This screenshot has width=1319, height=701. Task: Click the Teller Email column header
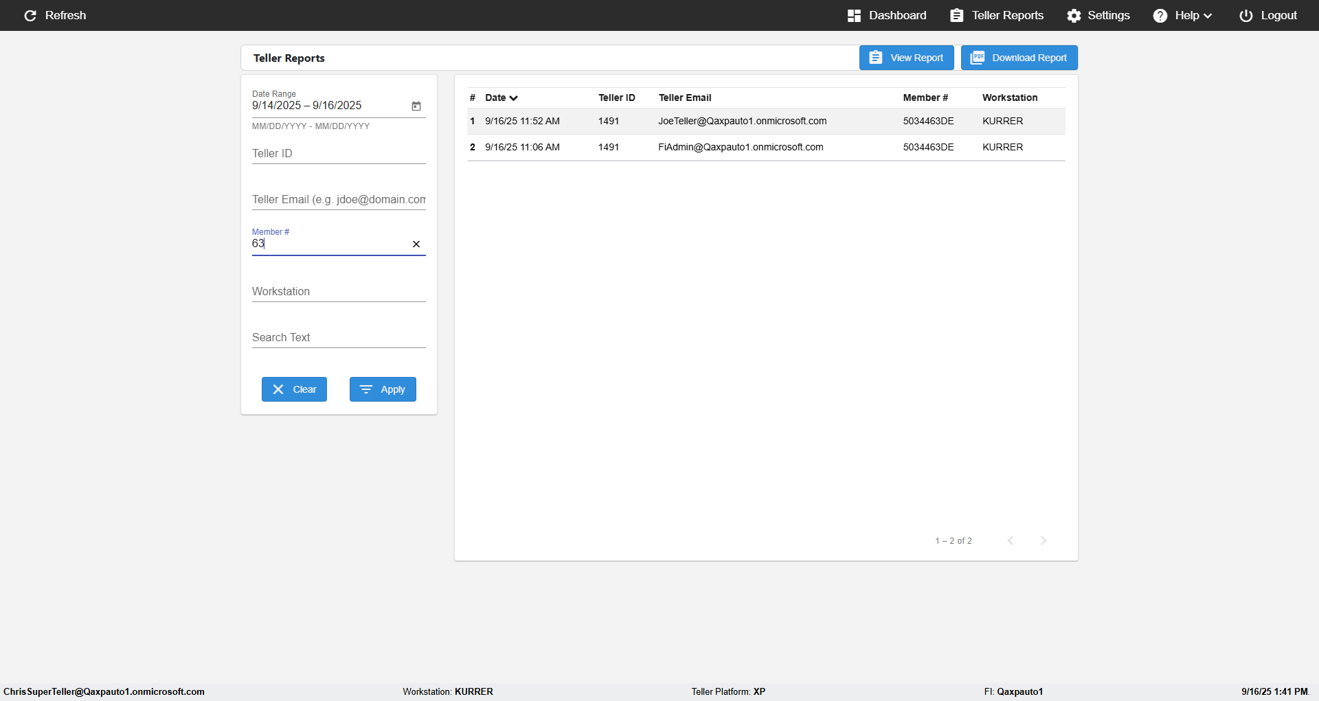pyautogui.click(x=685, y=97)
